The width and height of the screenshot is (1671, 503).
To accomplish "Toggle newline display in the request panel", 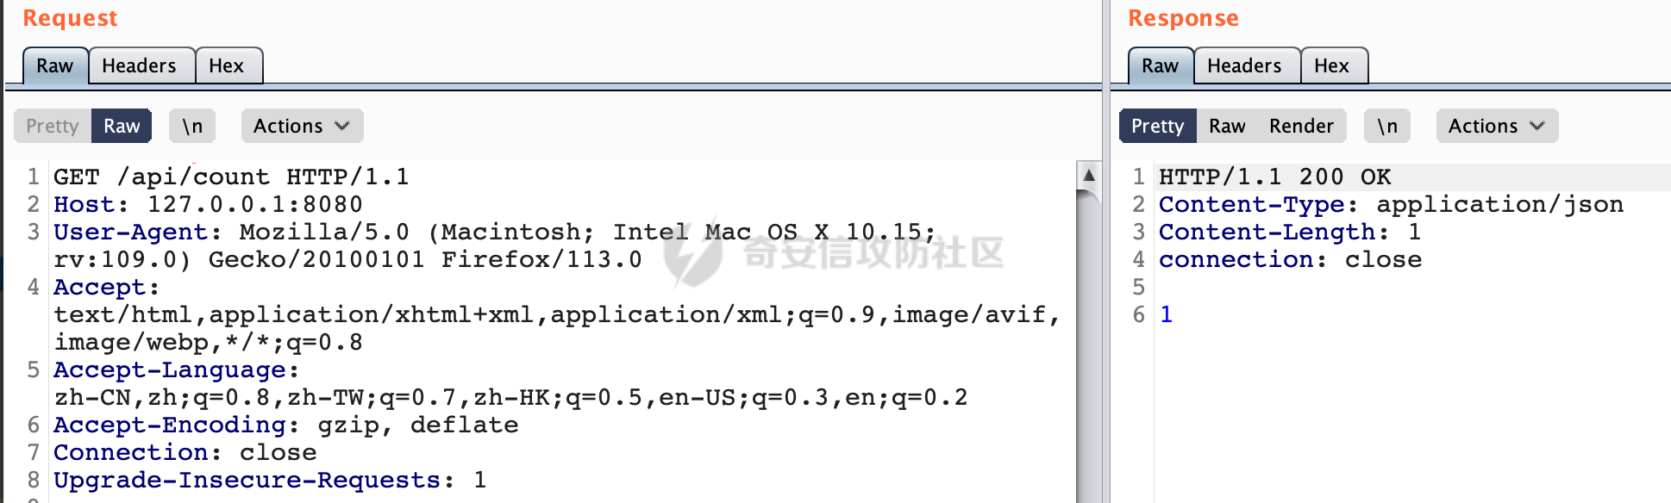I will coord(192,126).
